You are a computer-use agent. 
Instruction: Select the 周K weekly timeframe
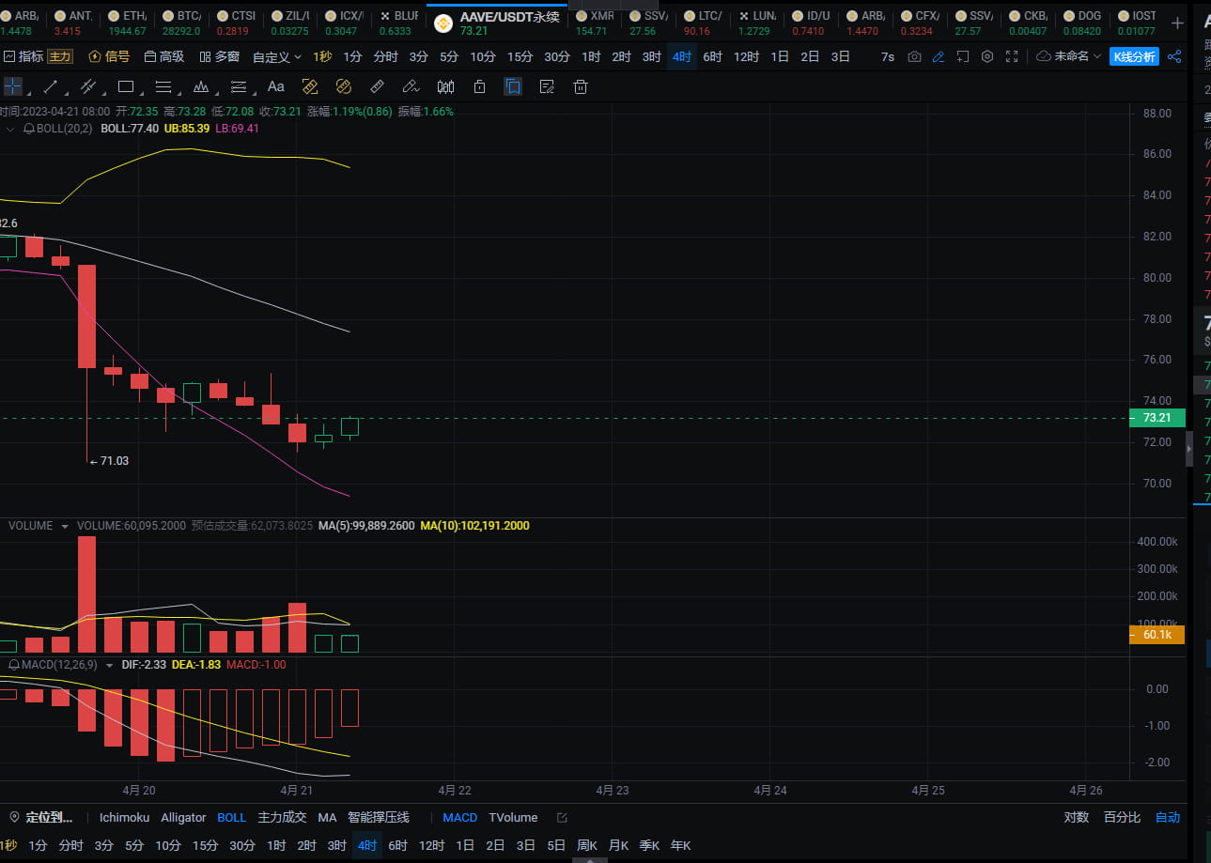(x=587, y=845)
